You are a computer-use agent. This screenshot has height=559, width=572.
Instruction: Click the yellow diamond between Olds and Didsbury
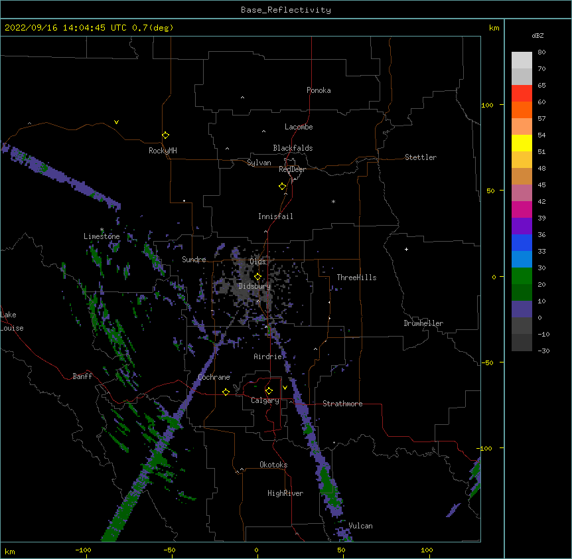coord(257,277)
